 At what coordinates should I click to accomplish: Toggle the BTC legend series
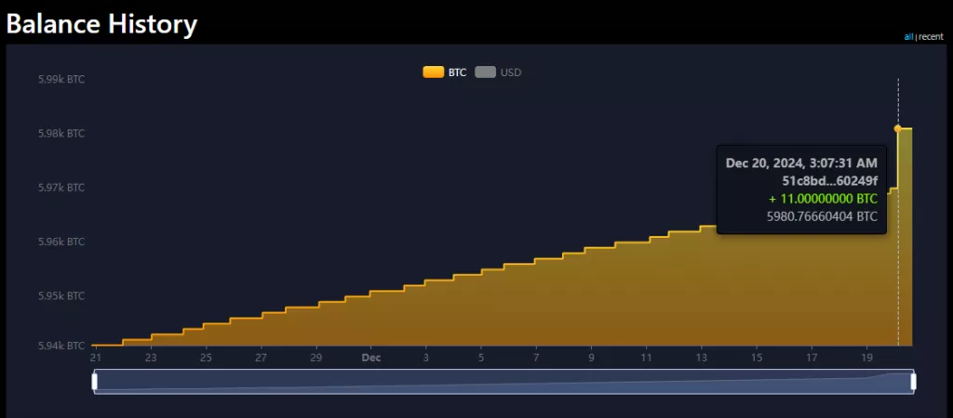point(445,72)
